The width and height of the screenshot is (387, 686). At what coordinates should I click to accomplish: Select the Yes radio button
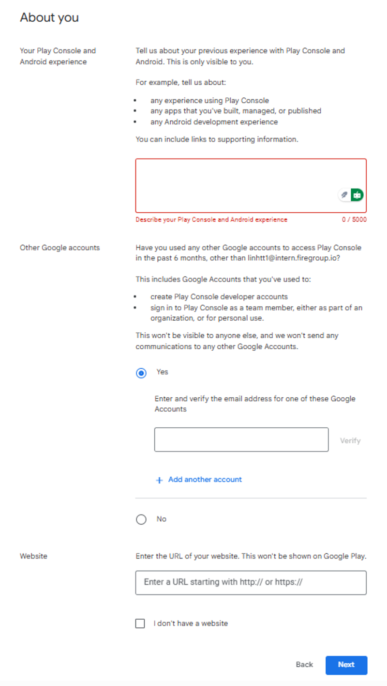click(141, 373)
